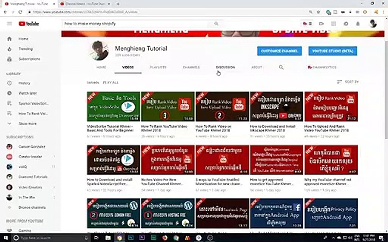Bookmark this page star icon

click(319, 12)
